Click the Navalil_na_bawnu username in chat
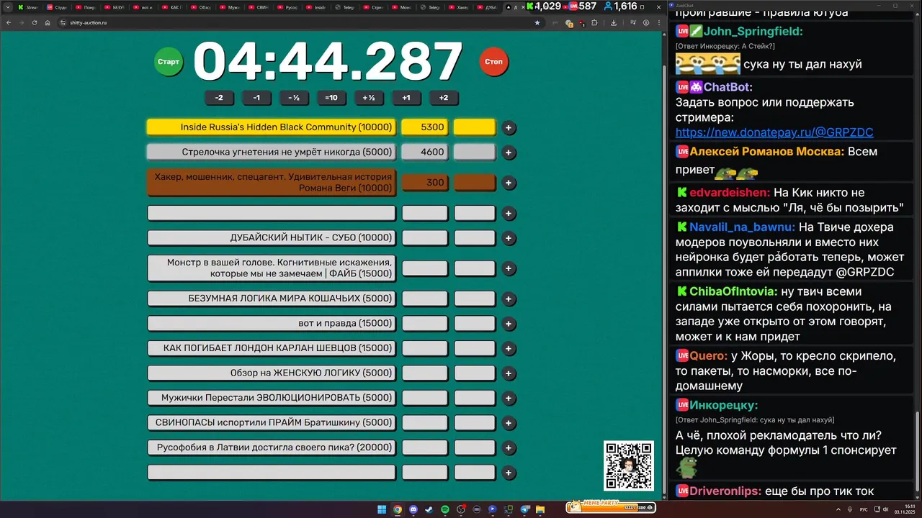922x518 pixels. (741, 227)
